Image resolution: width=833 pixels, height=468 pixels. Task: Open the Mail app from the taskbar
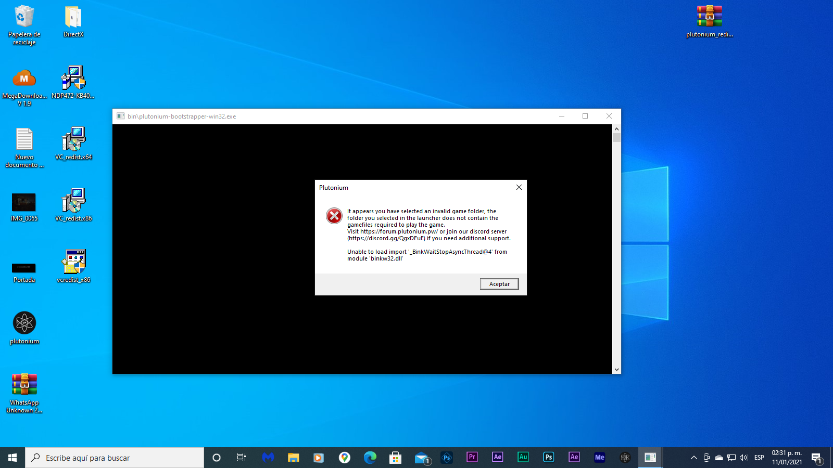[x=422, y=458]
